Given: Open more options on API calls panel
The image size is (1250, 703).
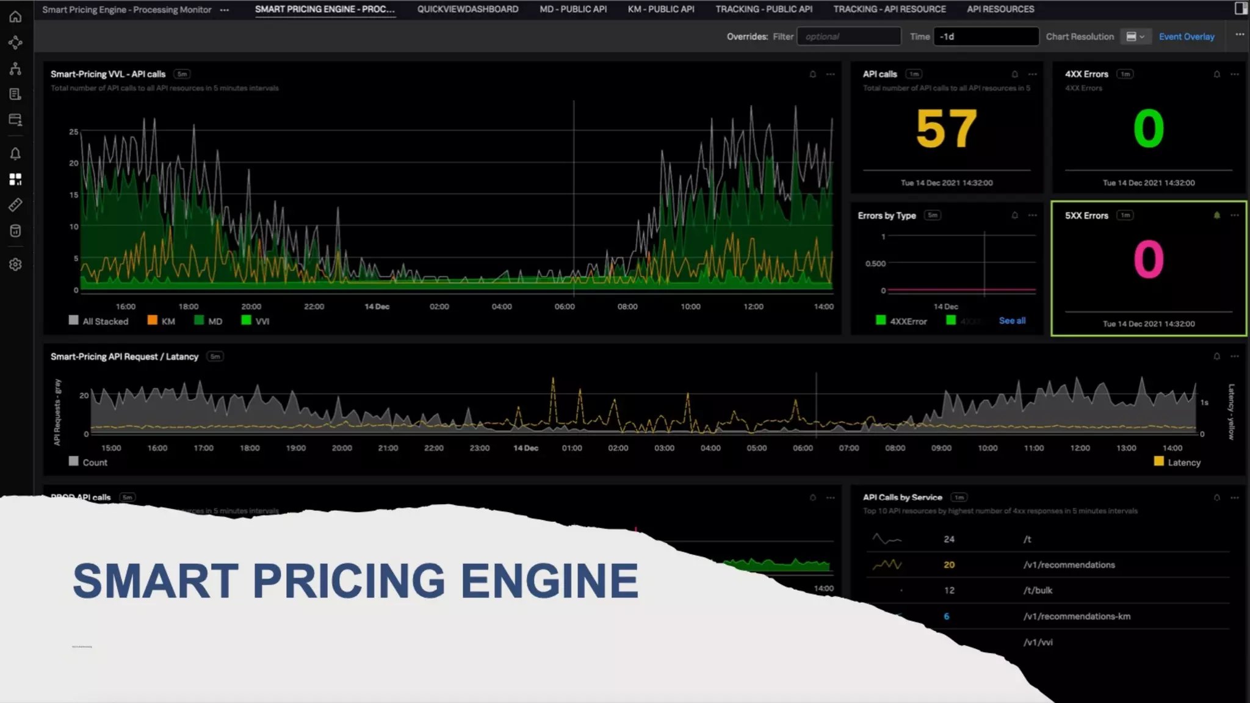Looking at the screenshot, I should [x=1032, y=74].
